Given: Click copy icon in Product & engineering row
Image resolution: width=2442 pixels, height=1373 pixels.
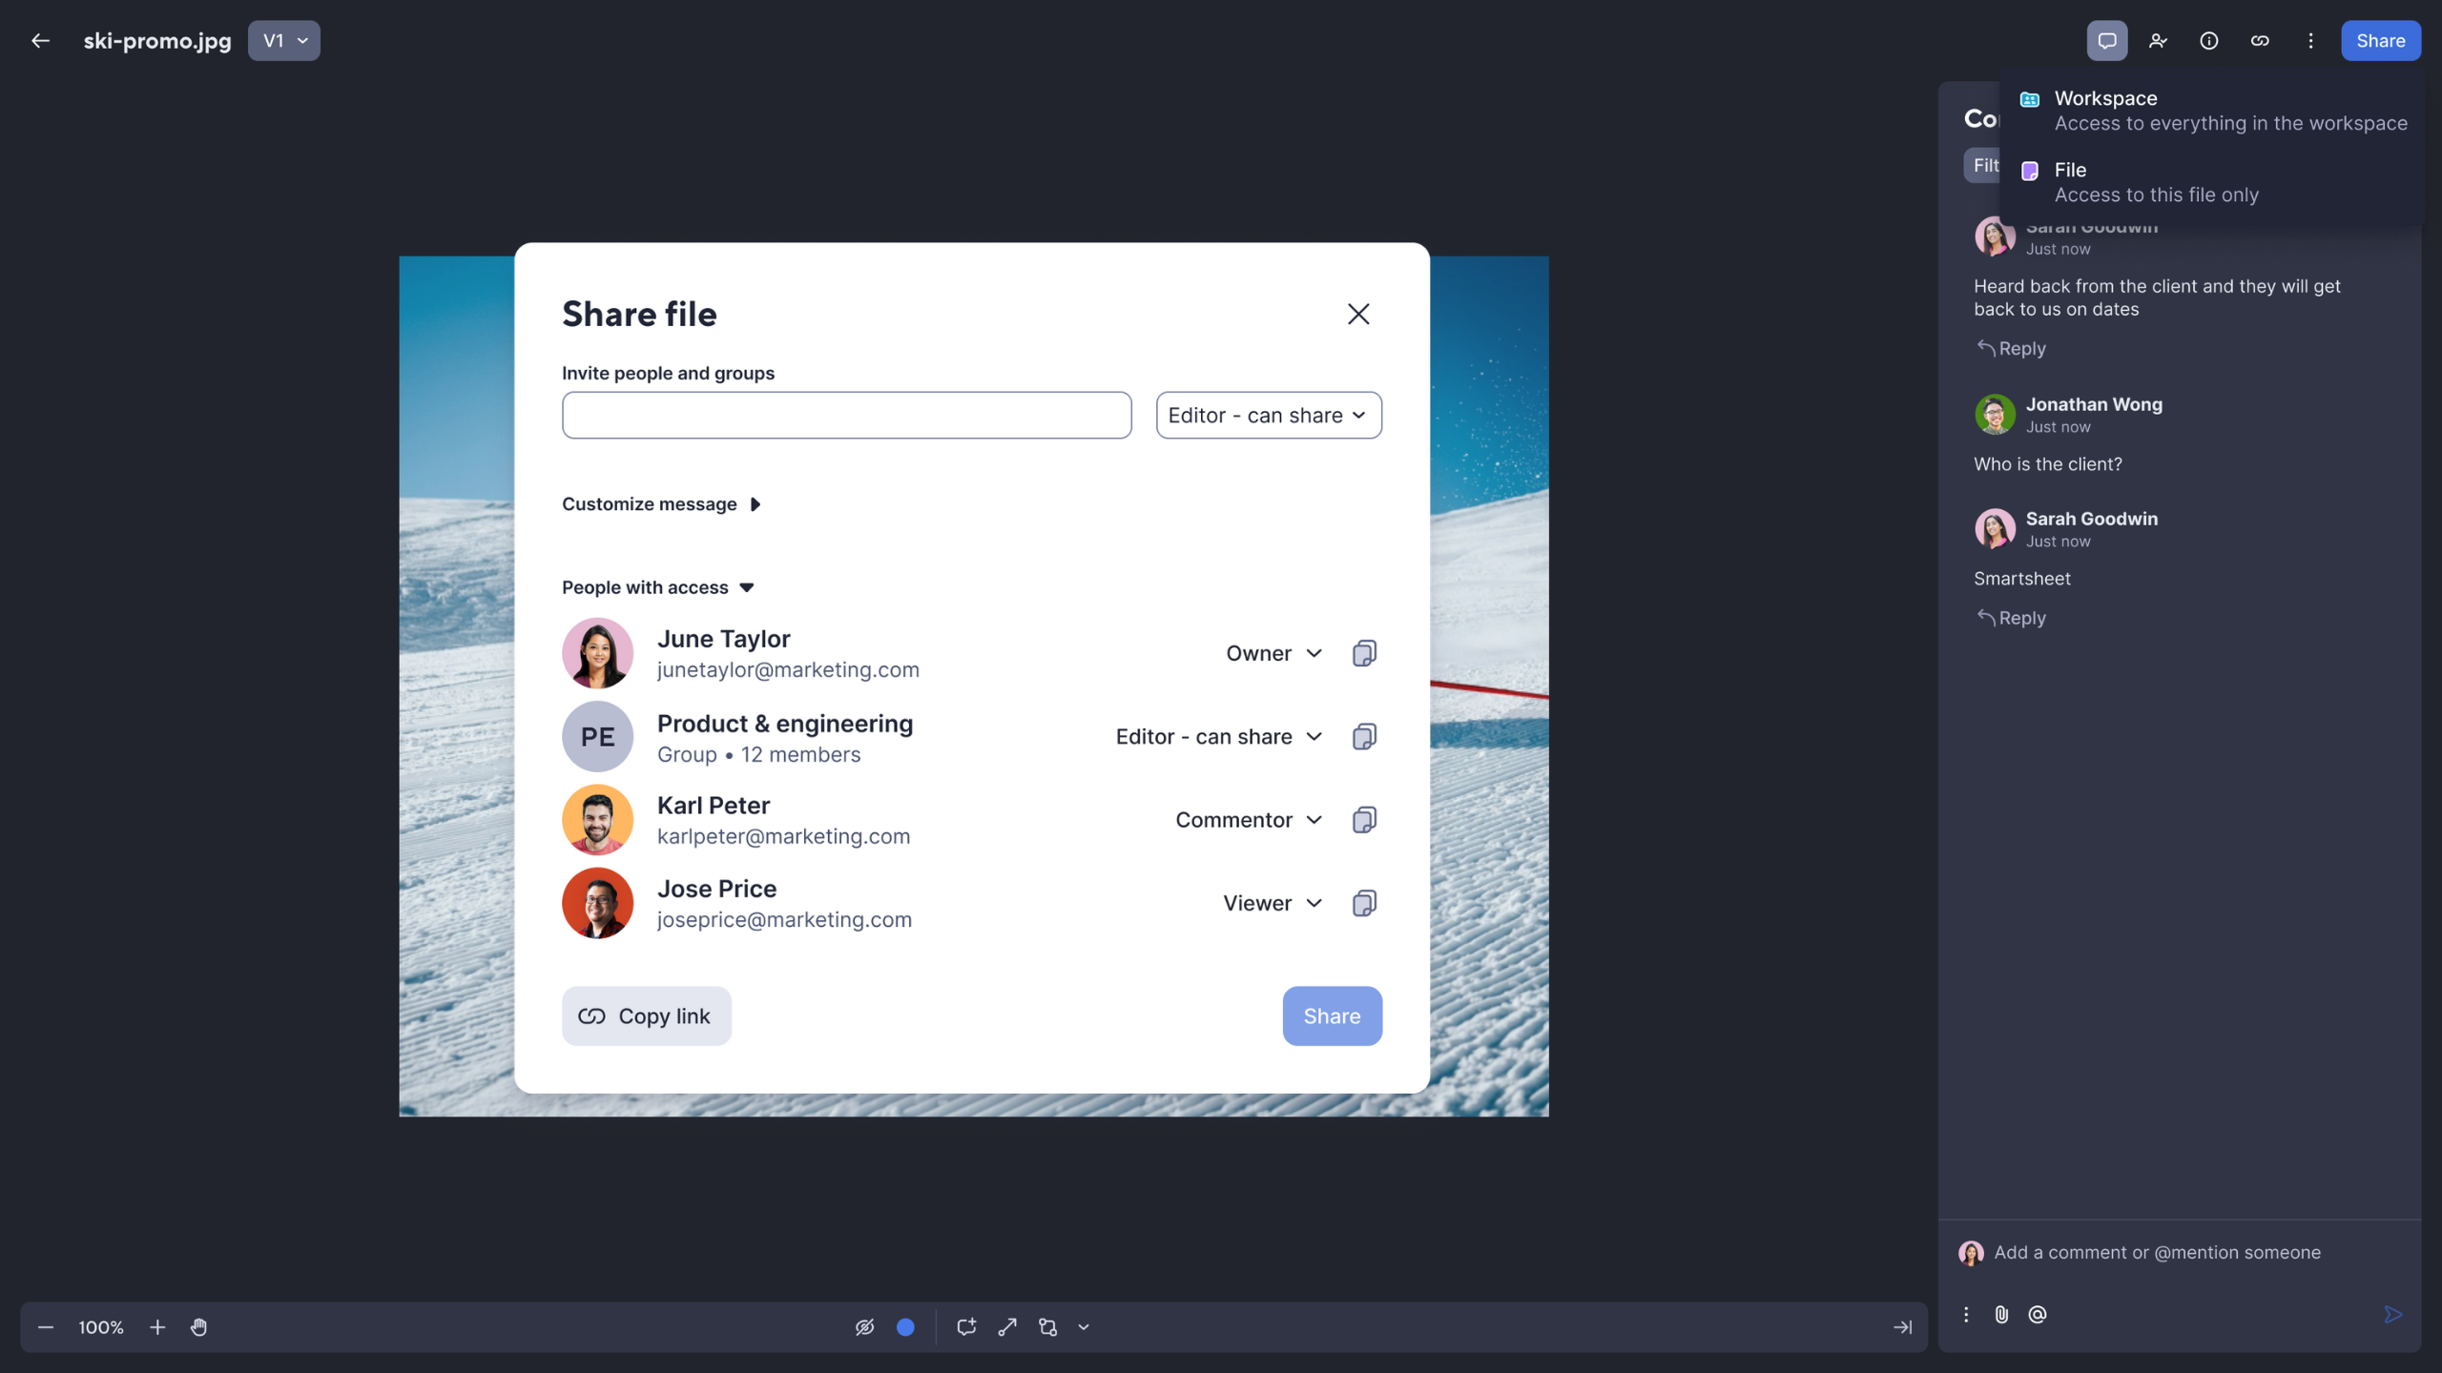Looking at the screenshot, I should (x=1364, y=737).
